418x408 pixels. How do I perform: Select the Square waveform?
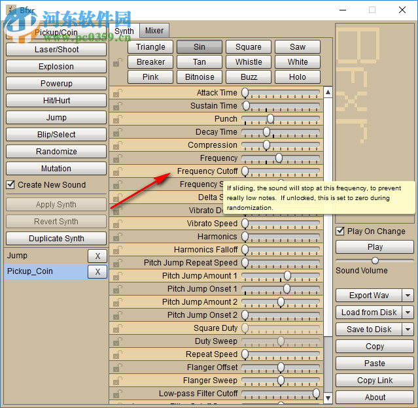click(249, 47)
